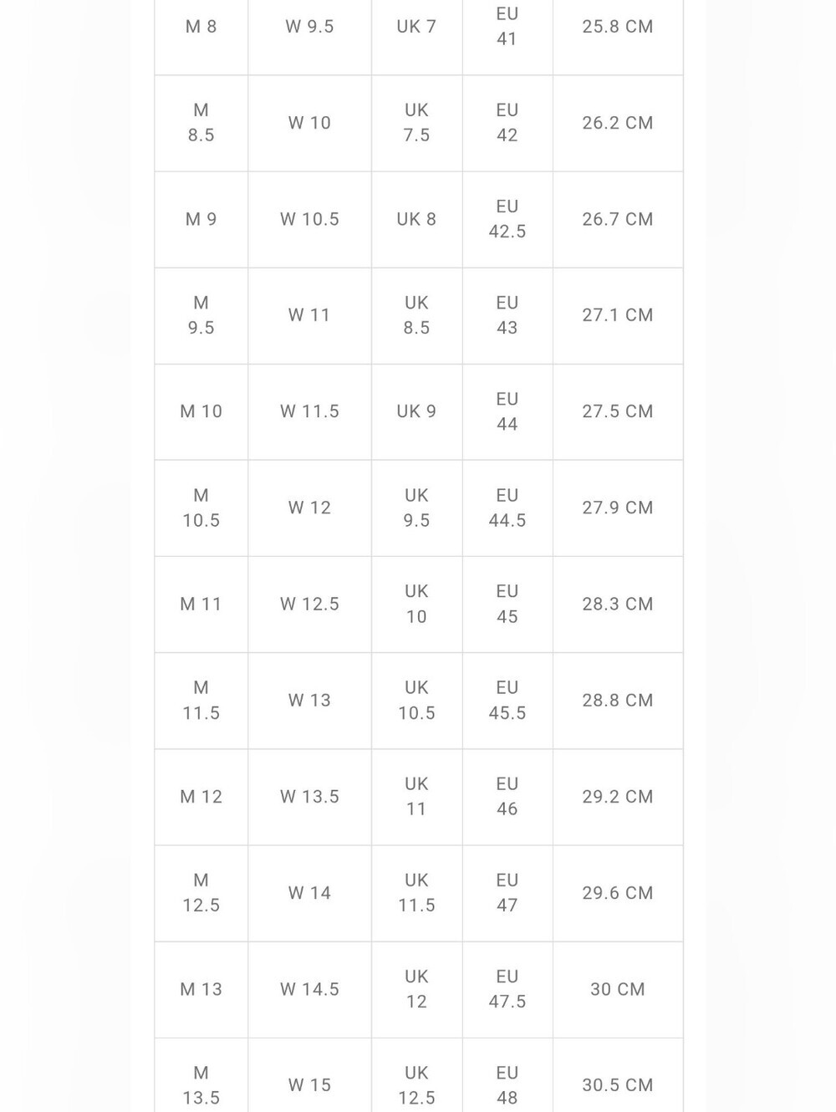Select the 30 CM length cell
836x1112 pixels.
pos(618,989)
